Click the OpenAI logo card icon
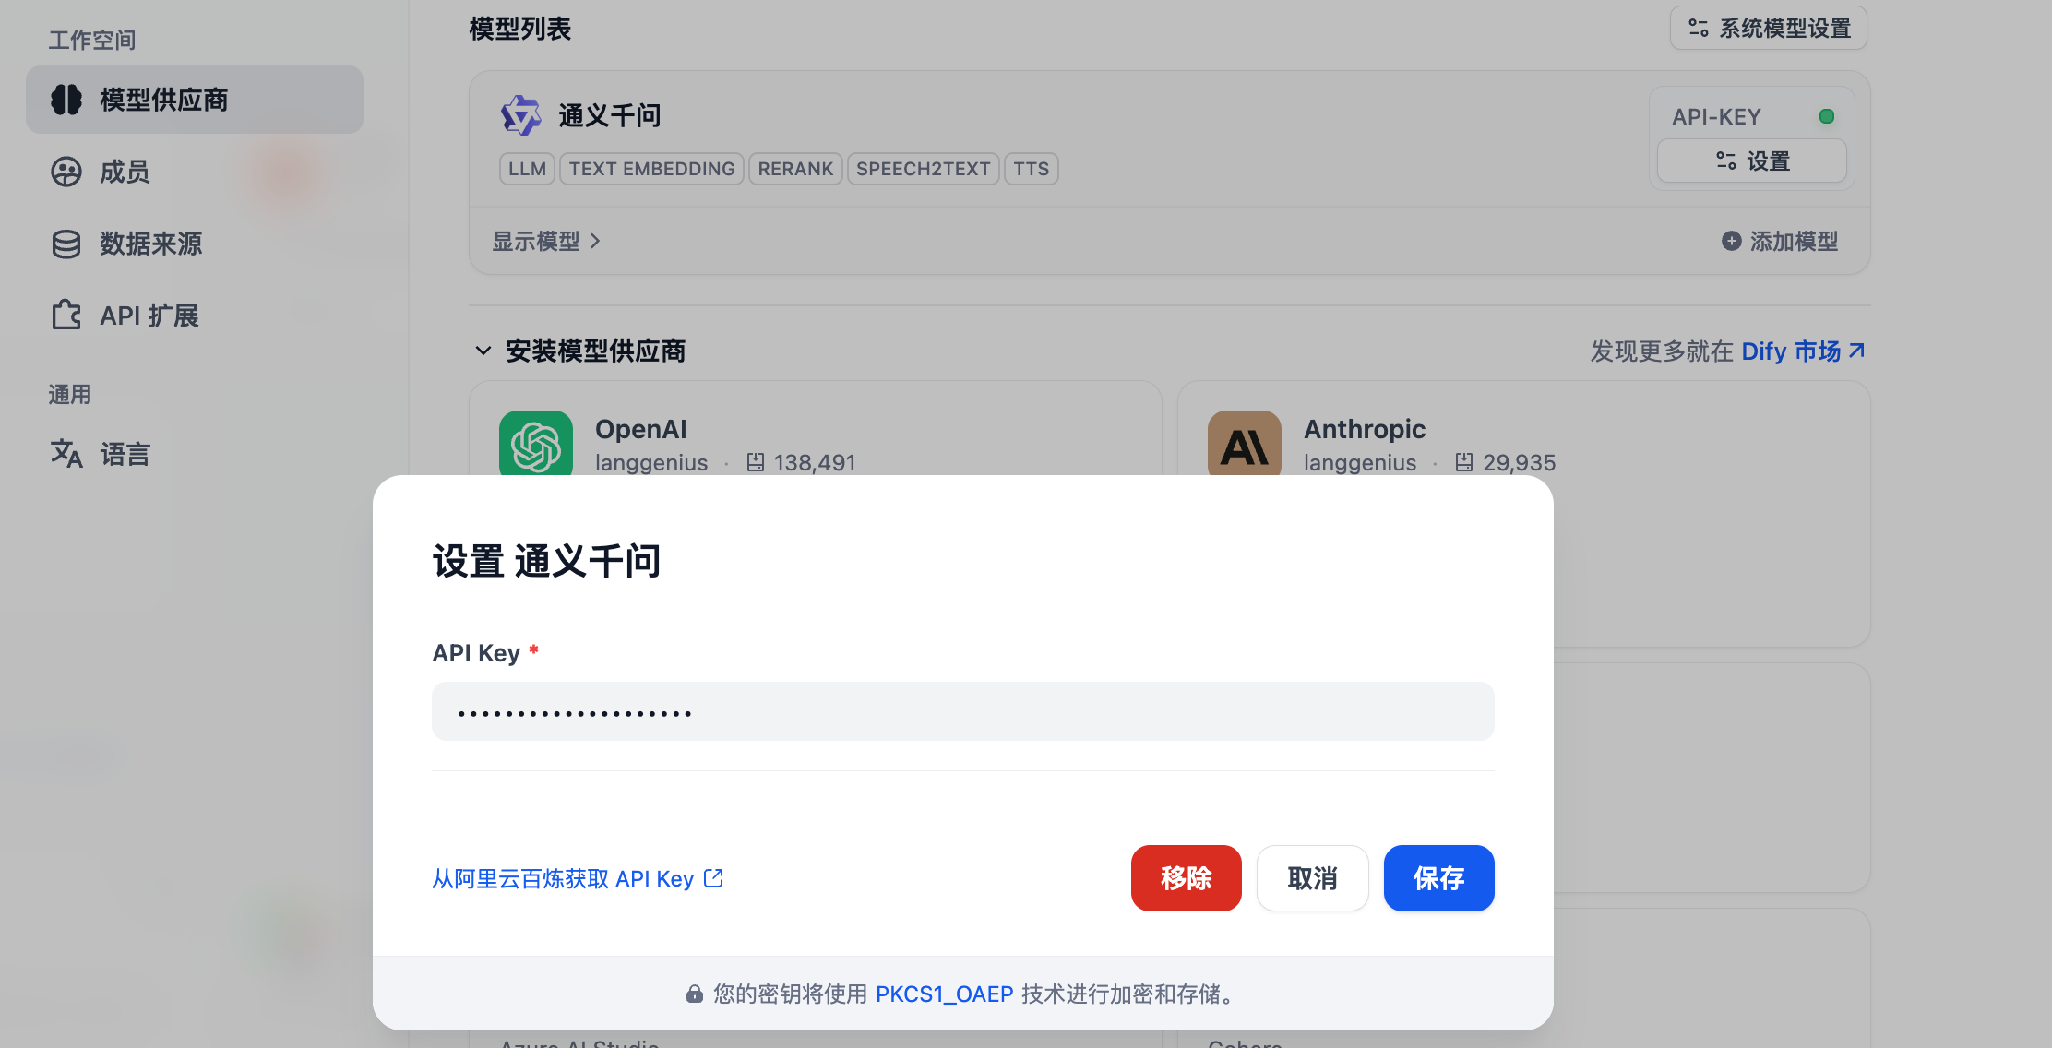 point(536,444)
